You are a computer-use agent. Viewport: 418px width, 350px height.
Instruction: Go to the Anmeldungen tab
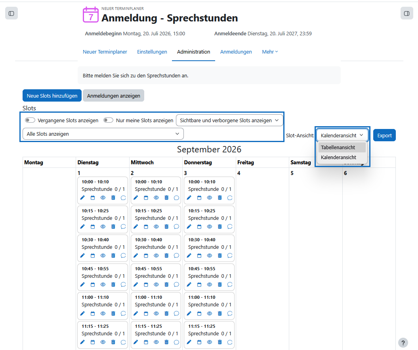(236, 52)
